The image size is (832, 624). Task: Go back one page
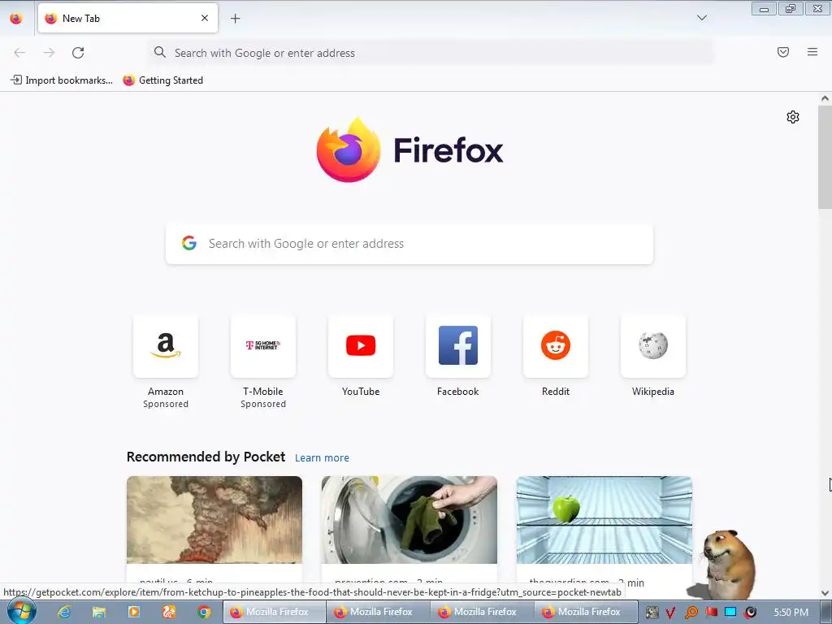point(19,53)
